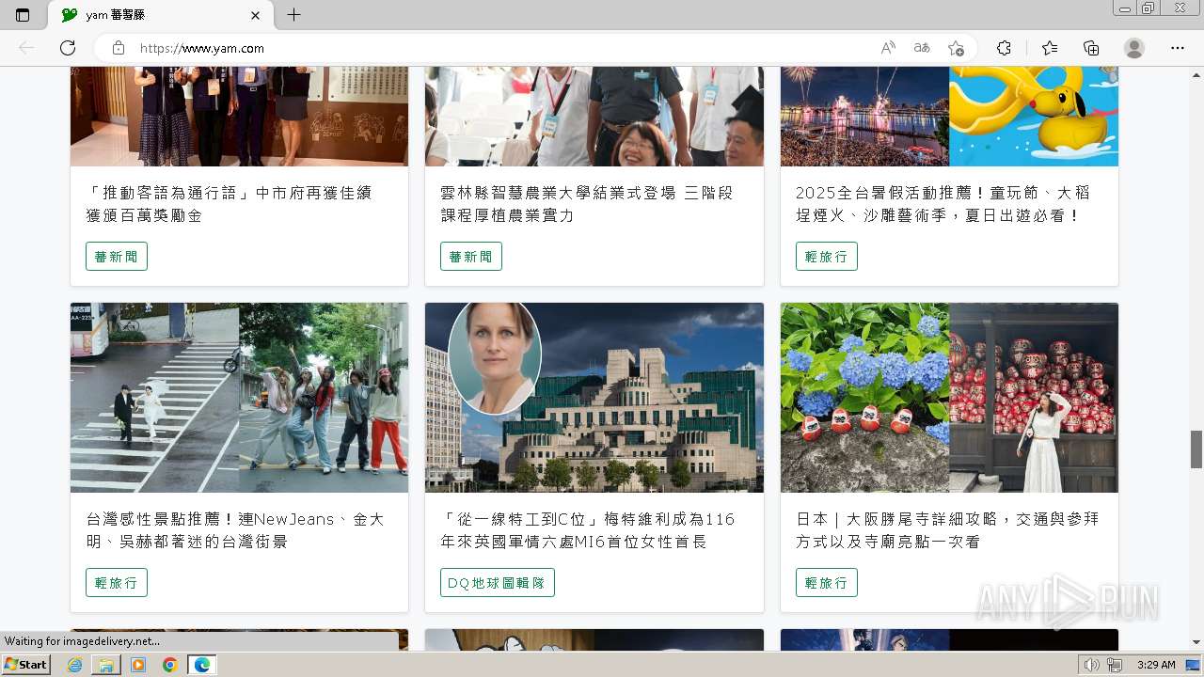
Task: Click the 輕旅行 tag under the 暑假活動 article
Action: pyautogui.click(x=827, y=257)
